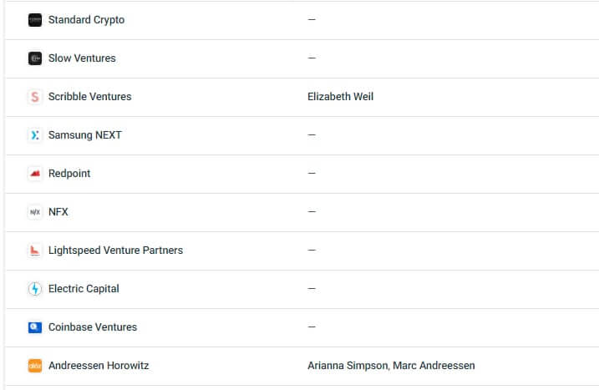Click the Coinbase Ventures blue logo

pos(35,327)
